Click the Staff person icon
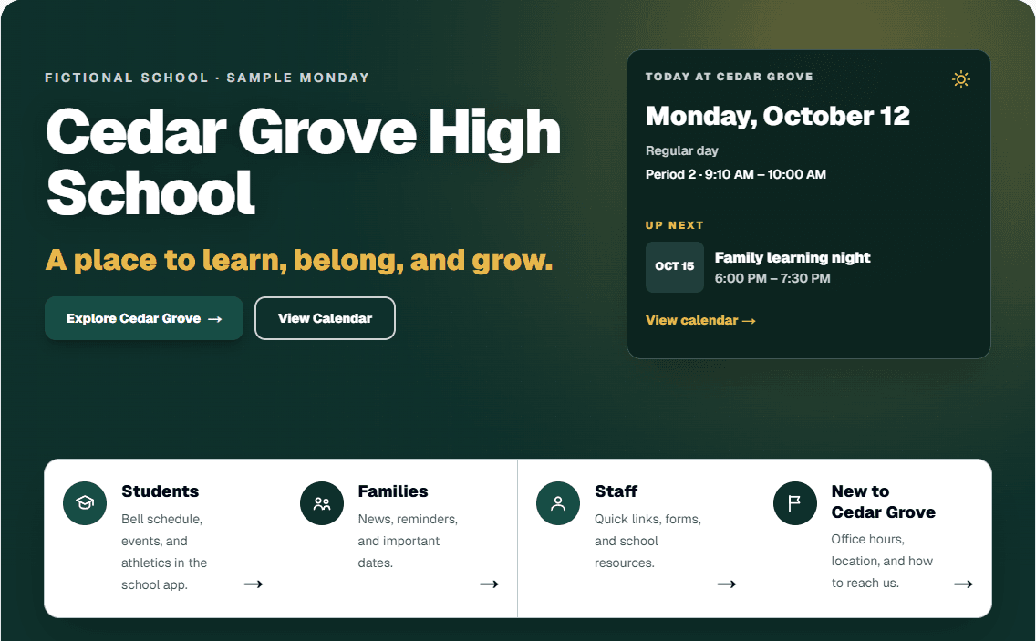Viewport: 1036px width, 641px height. [557, 503]
